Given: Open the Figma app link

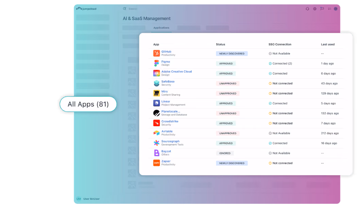Looking at the screenshot, I should 166,62.
